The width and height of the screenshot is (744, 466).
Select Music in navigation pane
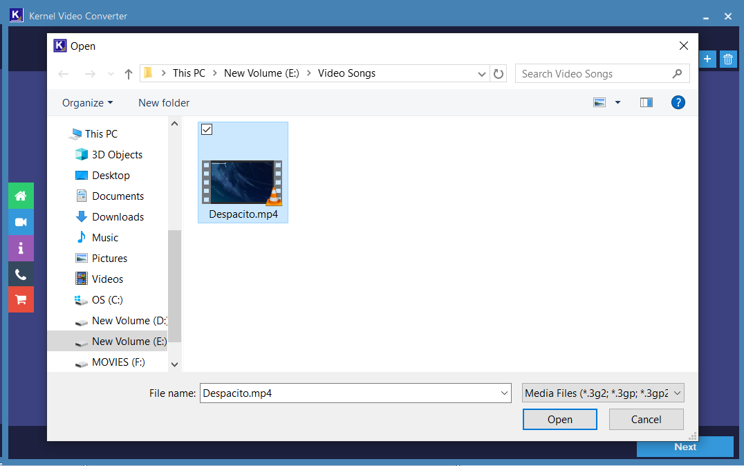[x=105, y=238]
